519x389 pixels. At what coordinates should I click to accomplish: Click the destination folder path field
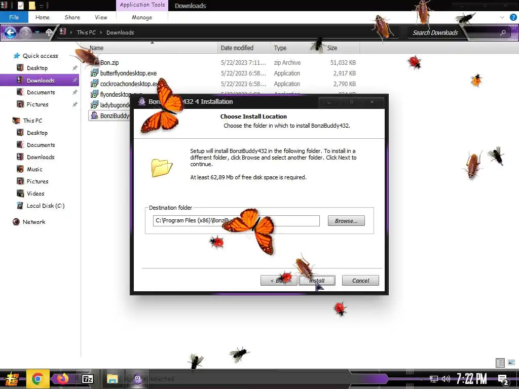[236, 221]
